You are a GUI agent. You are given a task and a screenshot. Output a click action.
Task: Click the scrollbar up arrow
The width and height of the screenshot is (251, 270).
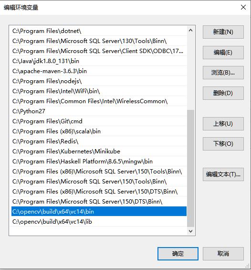(x=190, y=31)
